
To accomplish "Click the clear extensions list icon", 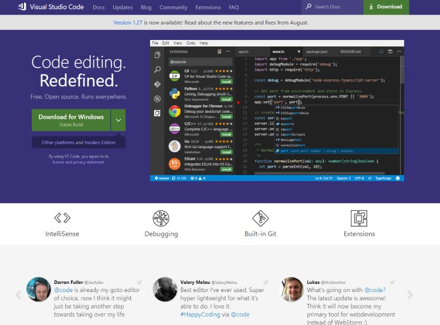I will 219,52.
